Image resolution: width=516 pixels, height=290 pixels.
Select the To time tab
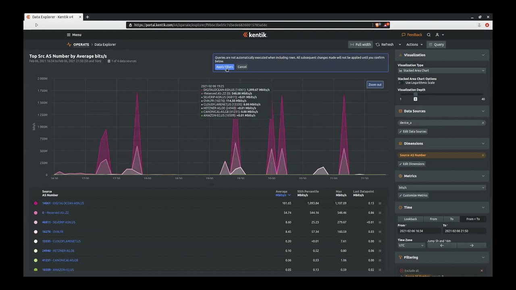tap(451, 219)
